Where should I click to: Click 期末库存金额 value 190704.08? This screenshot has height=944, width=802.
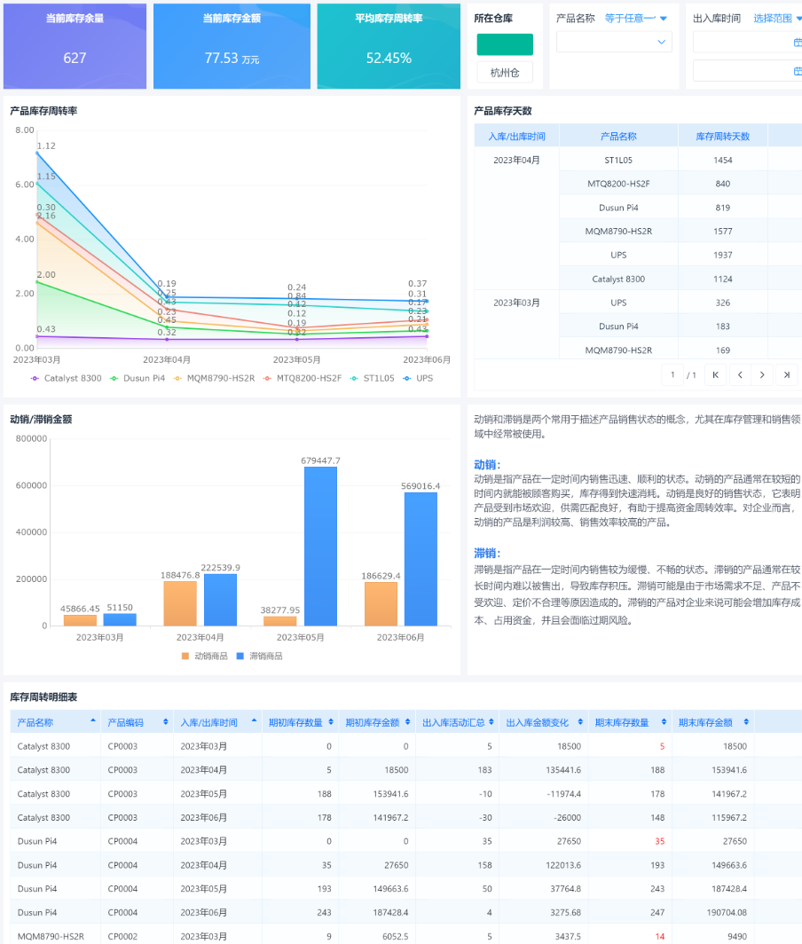[x=726, y=912]
